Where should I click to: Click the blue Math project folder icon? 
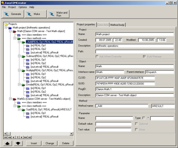[10, 28]
